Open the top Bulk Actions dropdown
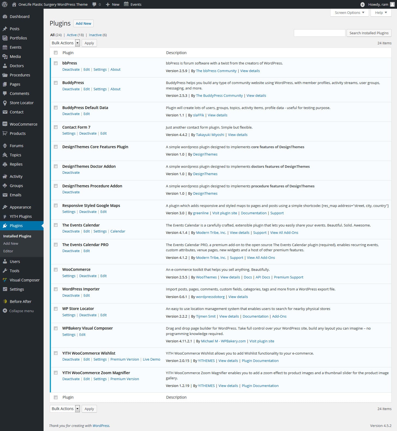397x431 pixels. (65, 43)
